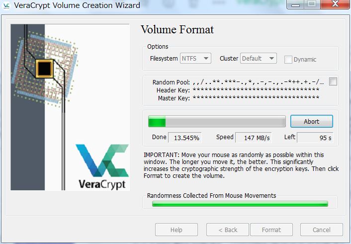
Task: Click the IMPORTANT instruction paragraph
Action: [x=241, y=165]
